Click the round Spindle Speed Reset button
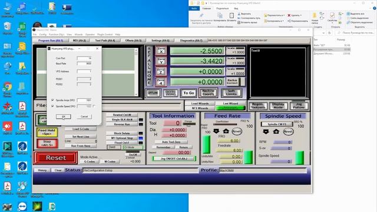Image resolution: width=377 pixels, height=212 pixels. (x=288, y=132)
